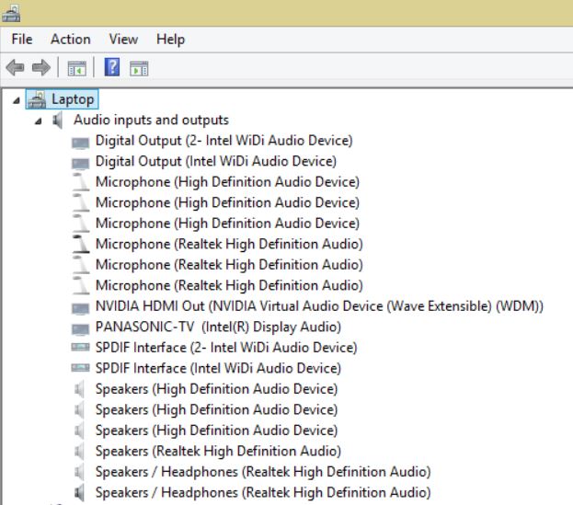Click the speaker icon beside Audio inputs and outputs

tap(59, 121)
